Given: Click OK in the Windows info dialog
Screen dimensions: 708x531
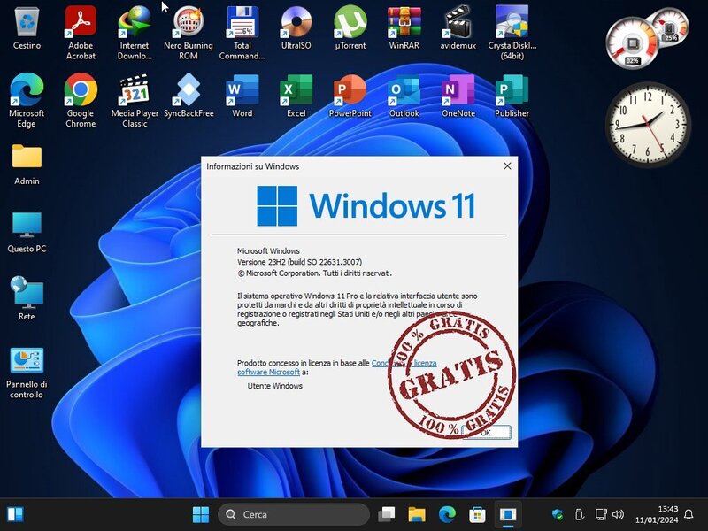Looking at the screenshot, I should (488, 433).
